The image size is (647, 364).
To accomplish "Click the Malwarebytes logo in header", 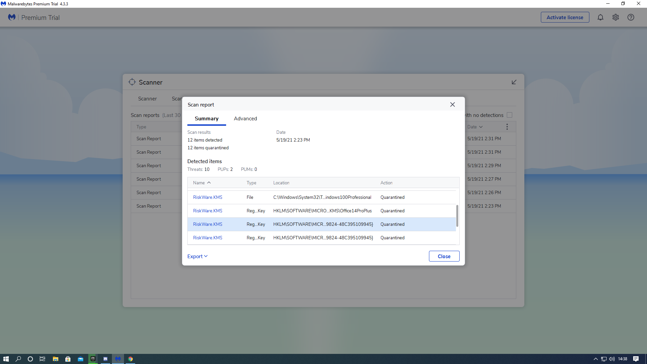I will [12, 18].
